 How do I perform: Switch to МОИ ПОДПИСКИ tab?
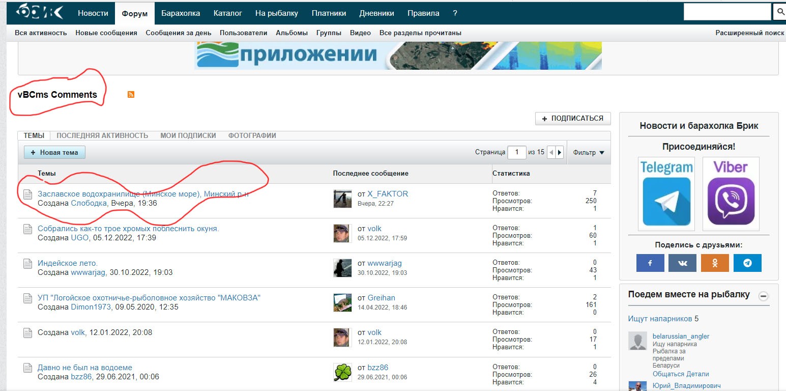click(188, 135)
